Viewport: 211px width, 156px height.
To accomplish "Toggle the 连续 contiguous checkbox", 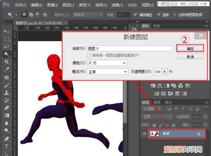I will (x=159, y=14).
